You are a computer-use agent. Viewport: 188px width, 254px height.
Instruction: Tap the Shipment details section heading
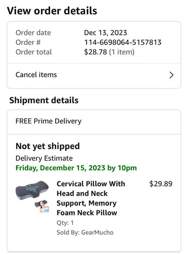(x=44, y=100)
